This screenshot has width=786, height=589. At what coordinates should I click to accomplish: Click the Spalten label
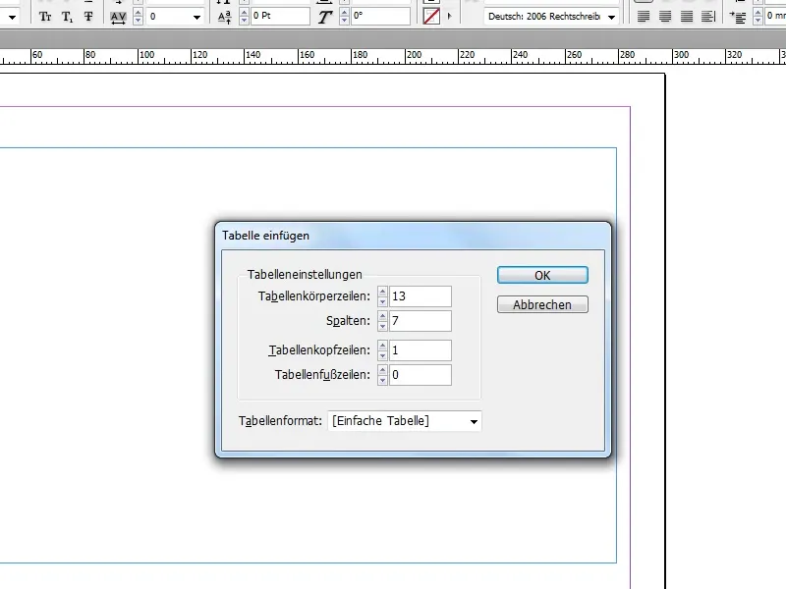[x=349, y=321]
